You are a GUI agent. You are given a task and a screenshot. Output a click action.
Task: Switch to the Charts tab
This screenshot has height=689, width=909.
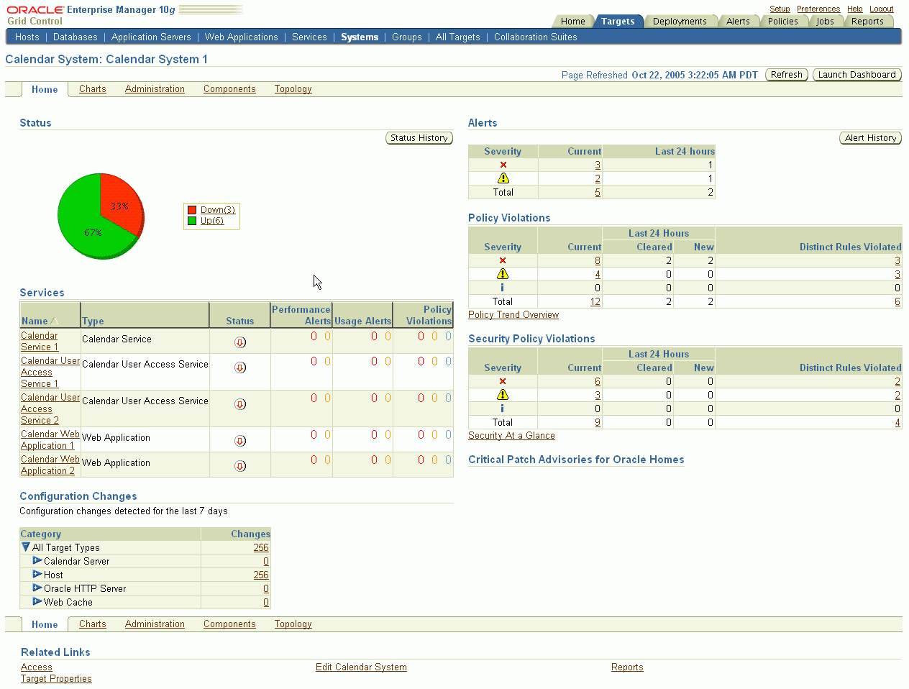92,88
